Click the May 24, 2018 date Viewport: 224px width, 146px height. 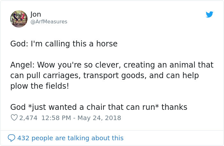[x=100, y=118]
